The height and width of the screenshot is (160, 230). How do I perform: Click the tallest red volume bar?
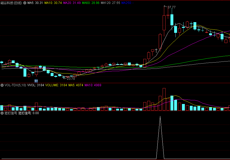tap(164, 99)
